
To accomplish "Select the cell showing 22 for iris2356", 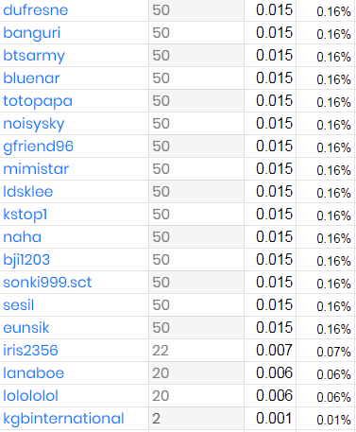I will point(196,351).
